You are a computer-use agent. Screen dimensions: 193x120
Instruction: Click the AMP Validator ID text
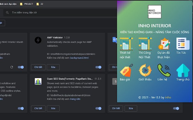coord(71,54)
